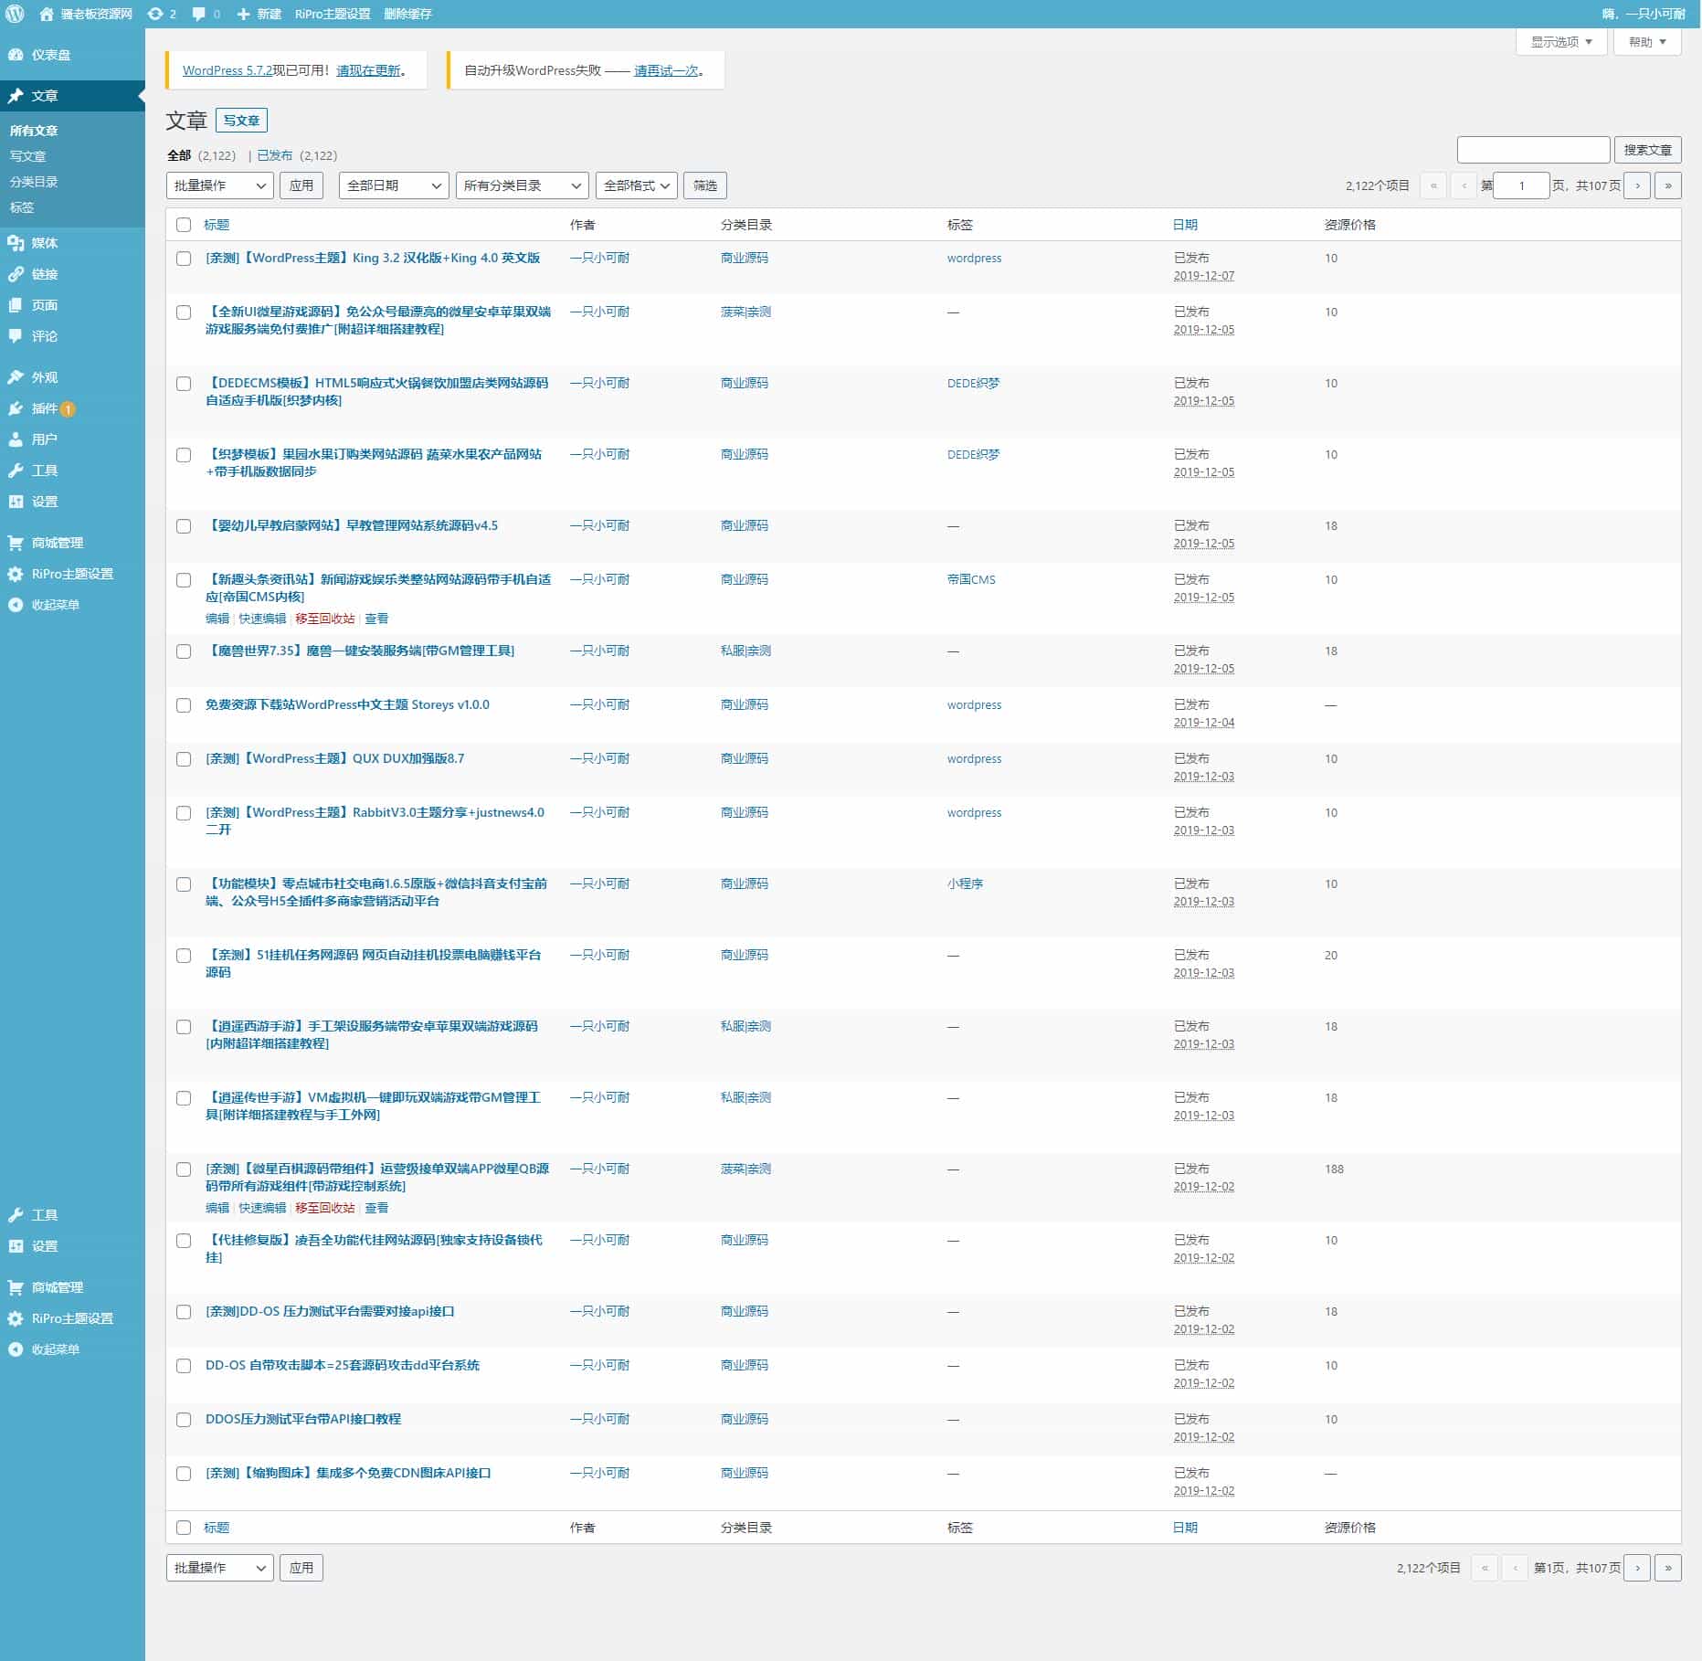This screenshot has width=1702, height=1661.
Task: Open Plugins (插件) plug icon in sidebar
Action: coord(16,408)
